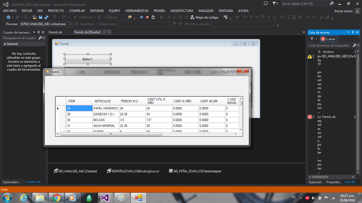Open the notifications flag icon

274,4
